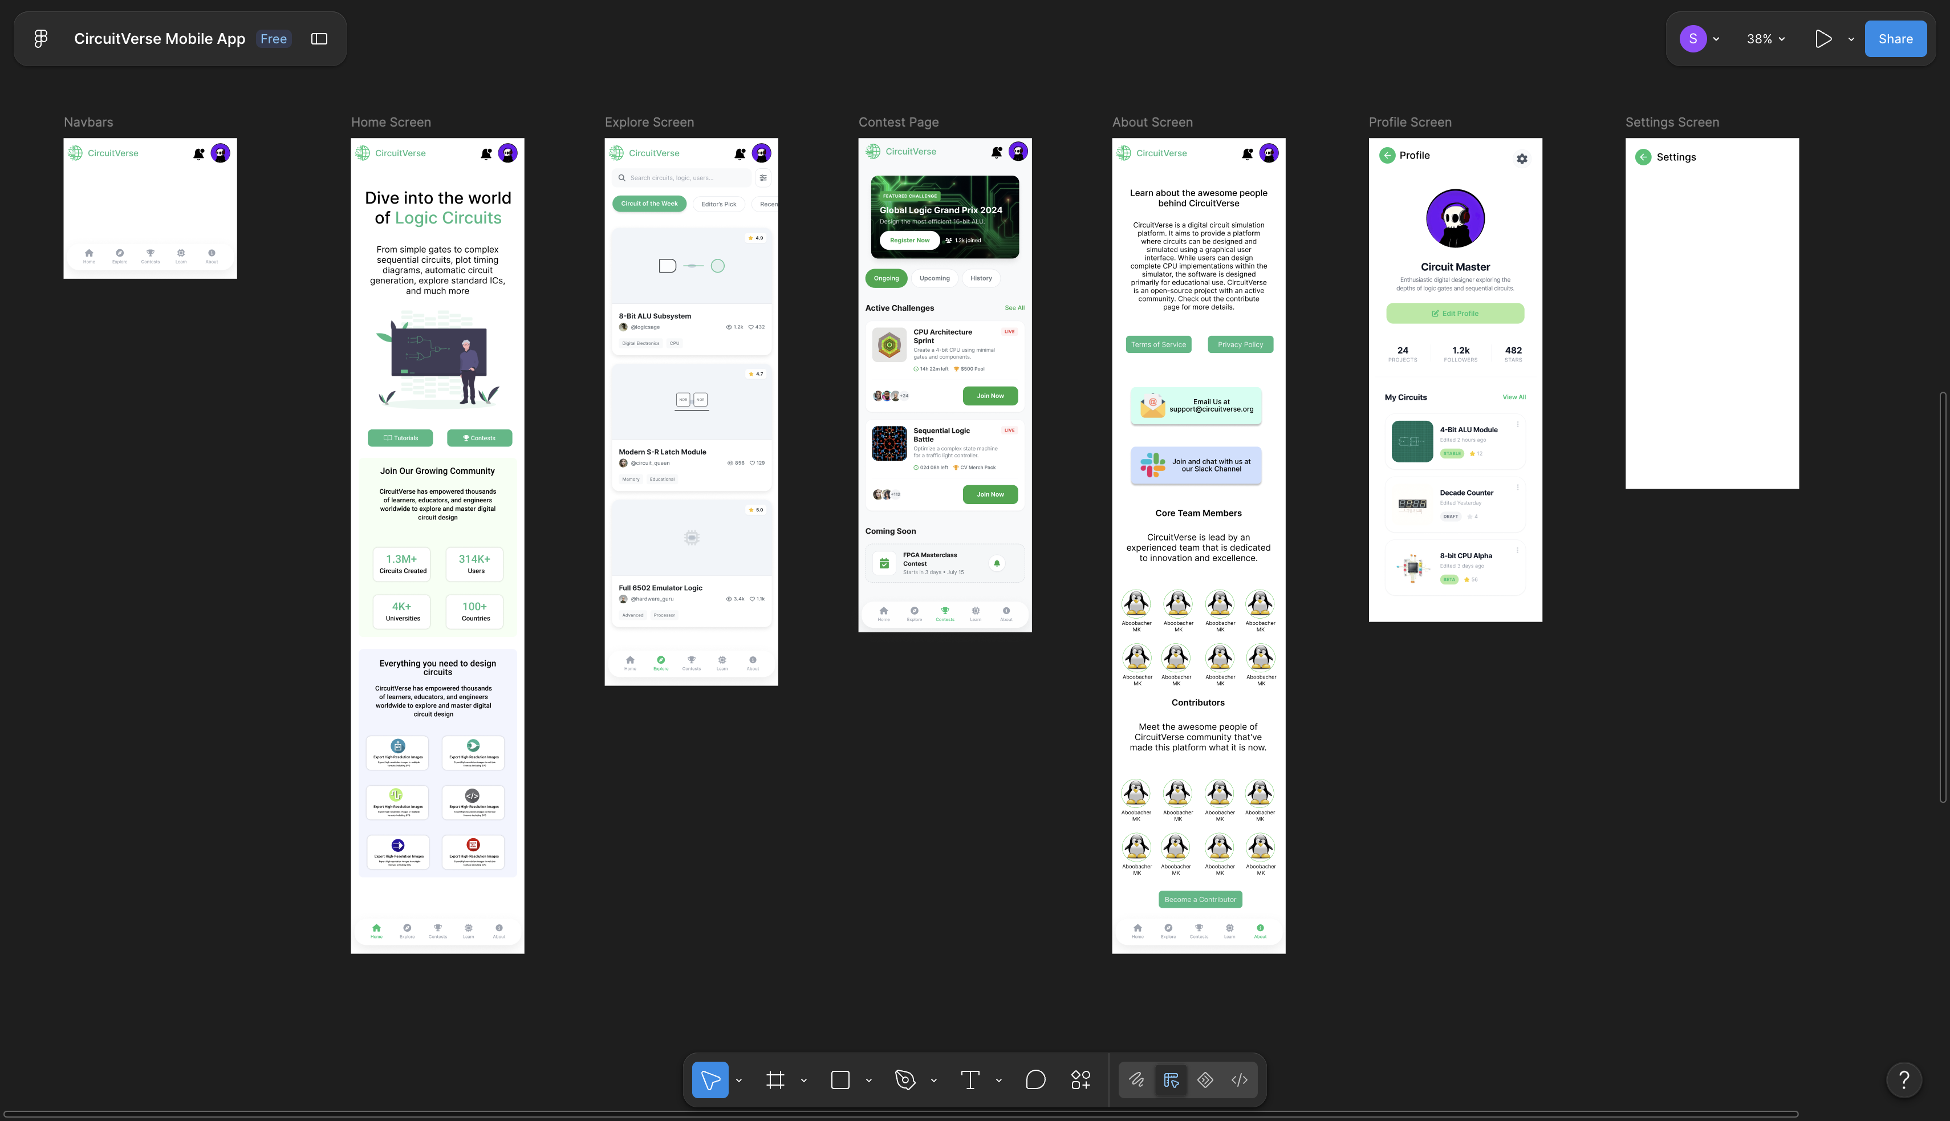This screenshot has width=1950, height=1121.
Task: Click the Privacy Policy button
Action: (1240, 344)
